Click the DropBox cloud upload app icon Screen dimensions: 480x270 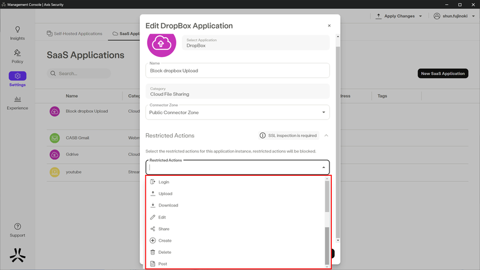tap(161, 44)
